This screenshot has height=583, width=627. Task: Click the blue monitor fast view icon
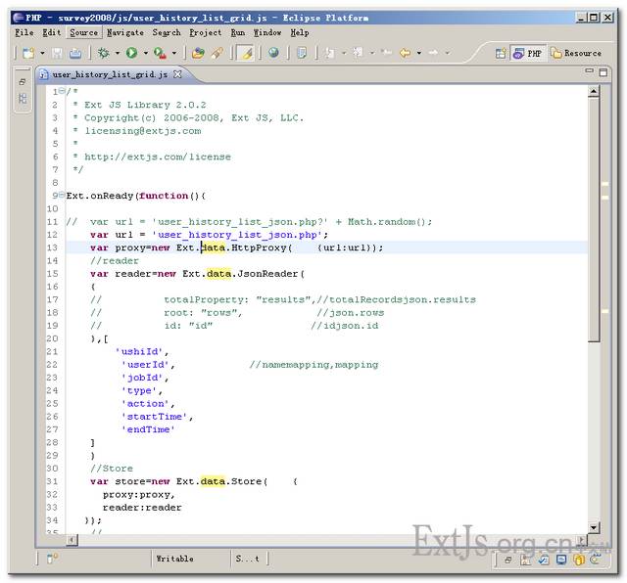coord(561,560)
